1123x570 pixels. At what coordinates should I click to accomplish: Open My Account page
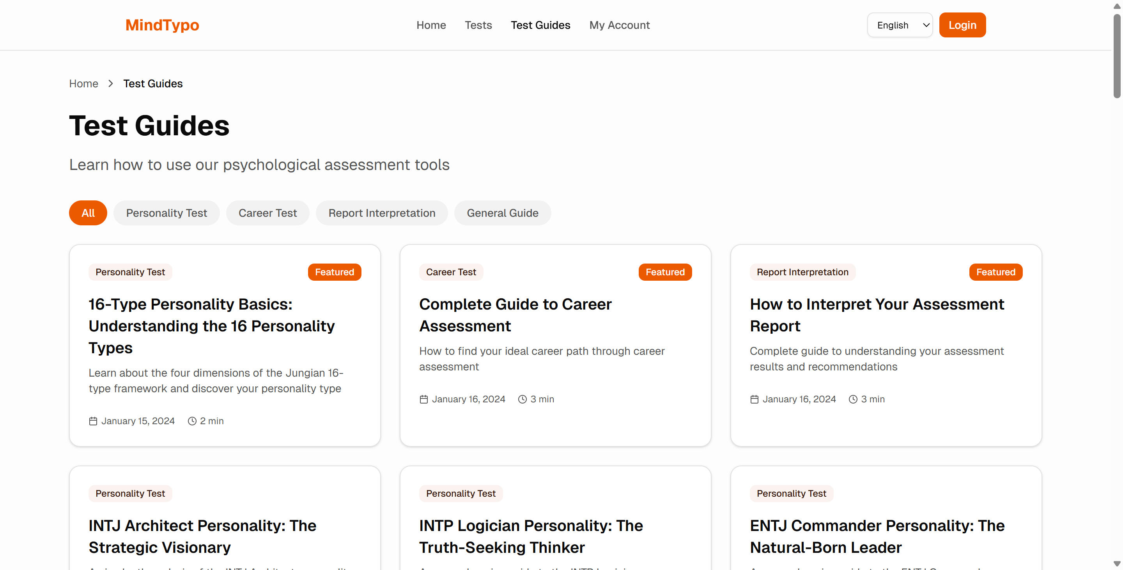619,25
